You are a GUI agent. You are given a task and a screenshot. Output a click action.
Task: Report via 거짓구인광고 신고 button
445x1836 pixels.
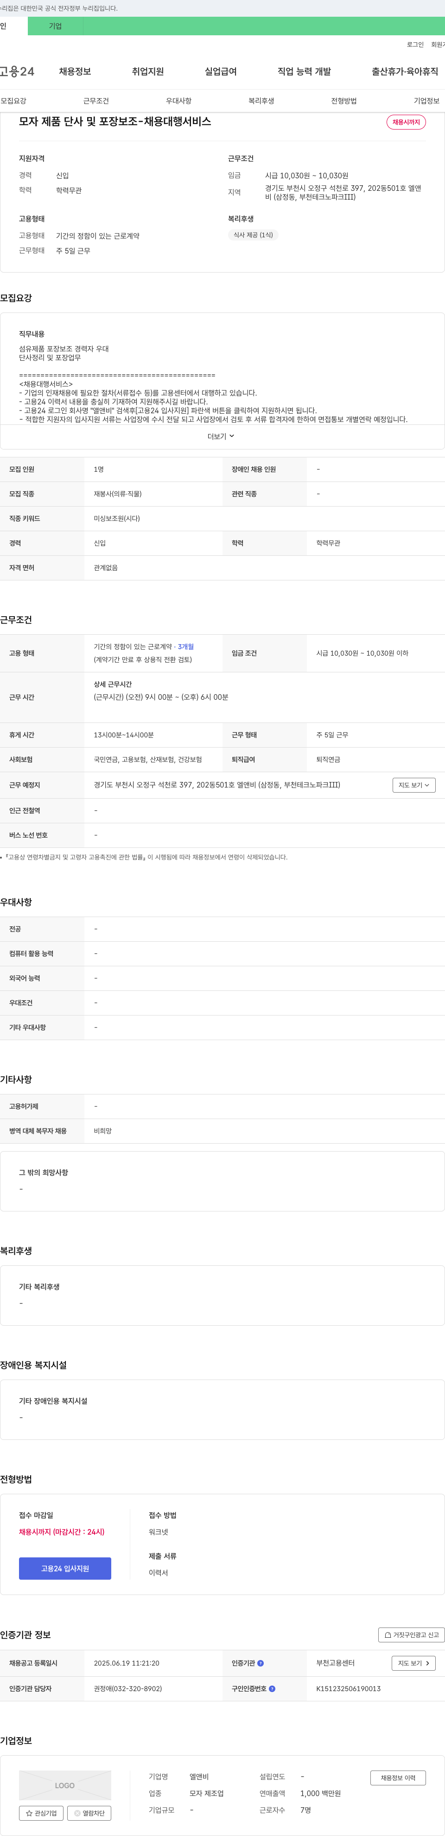click(x=412, y=1634)
